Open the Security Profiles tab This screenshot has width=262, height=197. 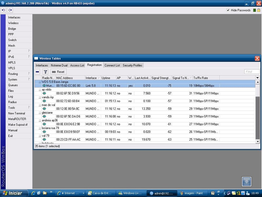(132, 65)
